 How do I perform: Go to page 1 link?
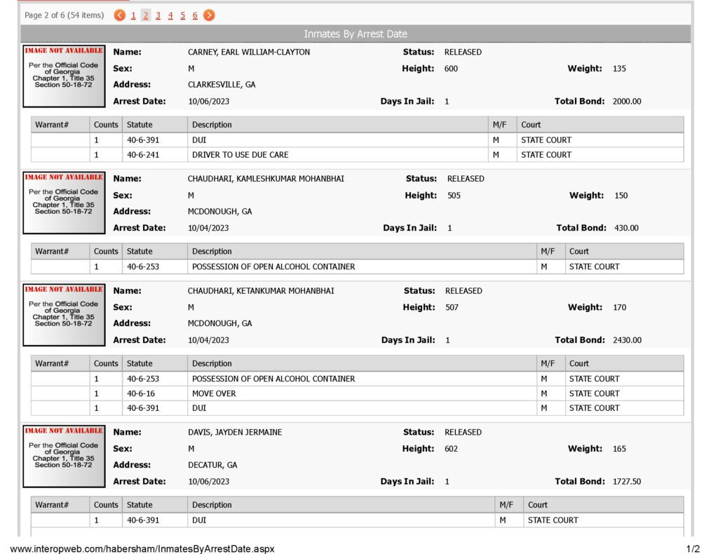pyautogui.click(x=133, y=15)
